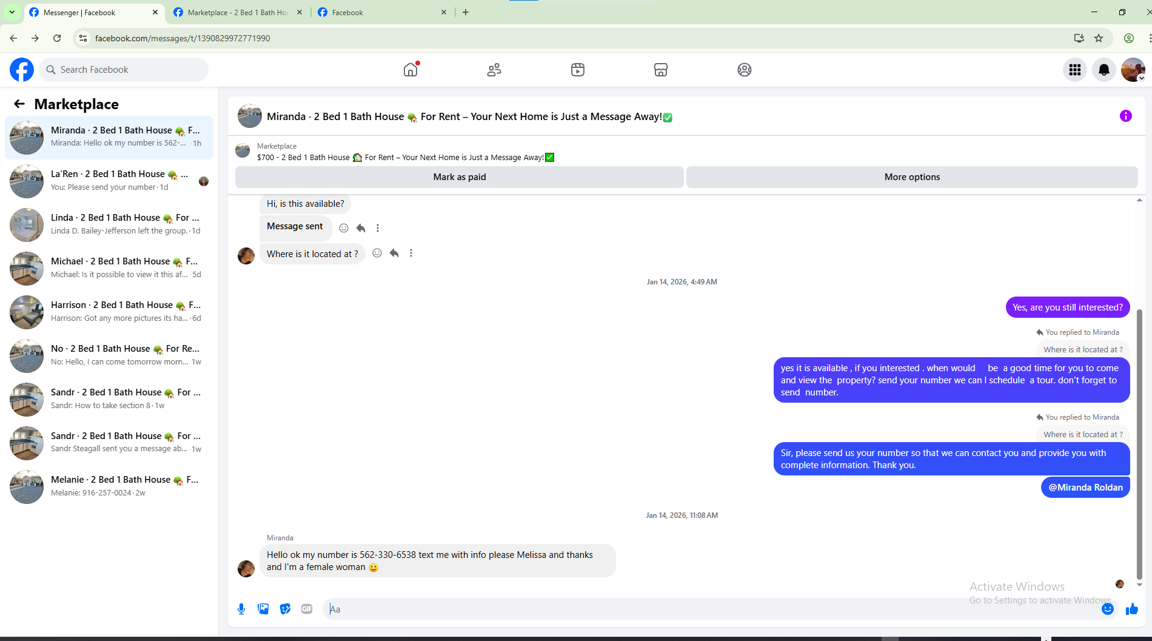The width and height of the screenshot is (1152, 641).
Task: Open Michael conversation in list
Action: tap(109, 269)
